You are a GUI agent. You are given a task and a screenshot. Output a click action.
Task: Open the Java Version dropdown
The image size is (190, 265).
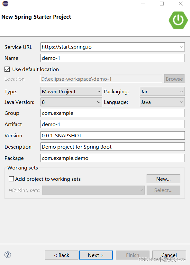(x=71, y=102)
